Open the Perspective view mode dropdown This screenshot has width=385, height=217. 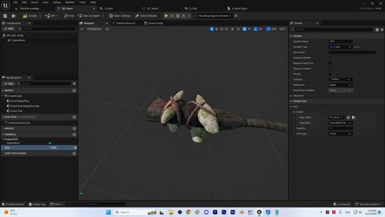coord(94,29)
